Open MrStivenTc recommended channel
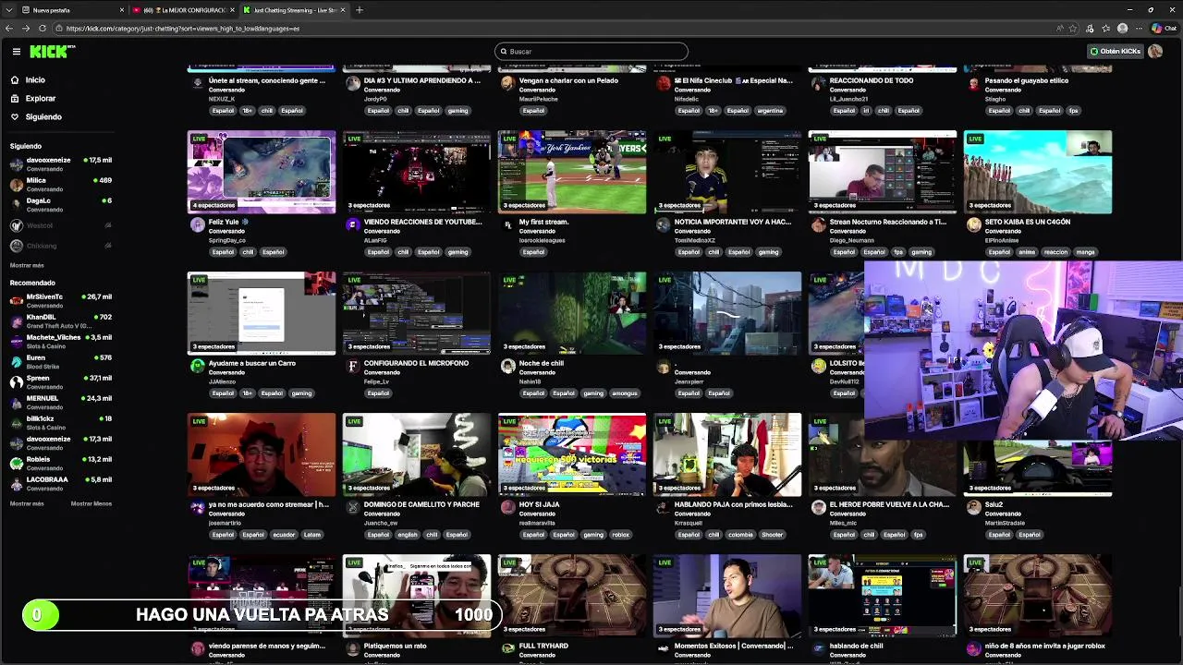 (x=60, y=300)
